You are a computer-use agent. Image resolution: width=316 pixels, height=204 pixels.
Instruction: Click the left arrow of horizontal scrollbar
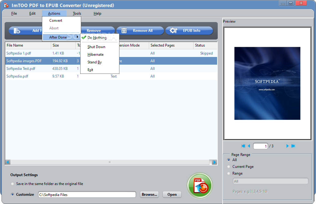click(x=8, y=162)
